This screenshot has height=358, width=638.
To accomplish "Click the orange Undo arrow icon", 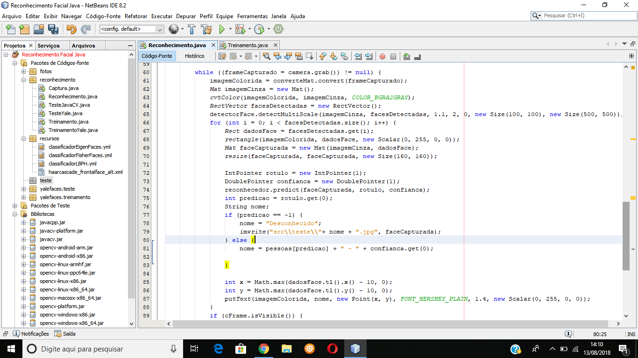I will (71, 29).
